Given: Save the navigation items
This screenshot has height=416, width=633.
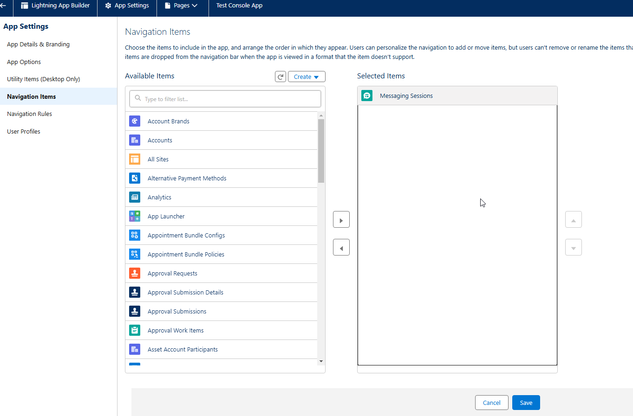Looking at the screenshot, I should (526, 403).
